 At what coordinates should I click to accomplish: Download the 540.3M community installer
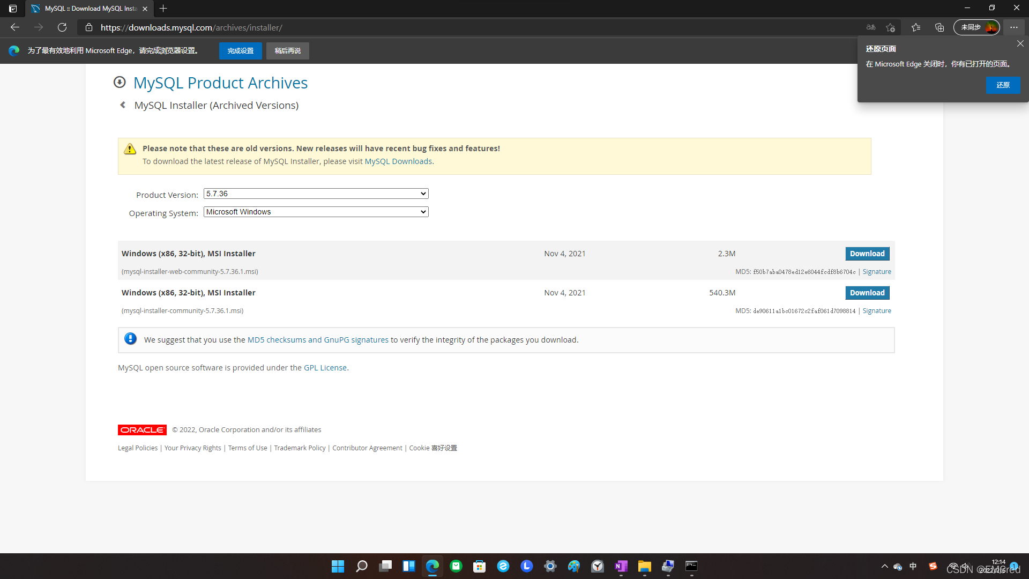pos(867,293)
